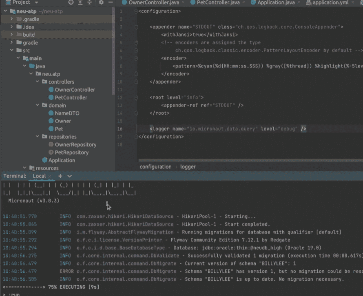Switch to application.yml tab

click(x=330, y=2)
